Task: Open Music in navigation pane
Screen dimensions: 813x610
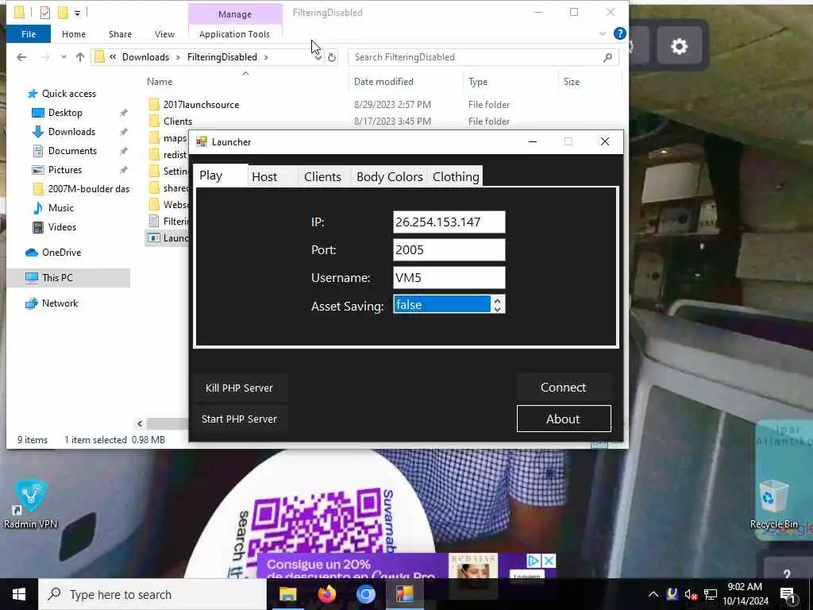Action: [60, 208]
